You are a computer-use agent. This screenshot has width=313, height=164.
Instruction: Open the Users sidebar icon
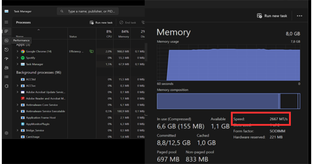tap(6, 68)
